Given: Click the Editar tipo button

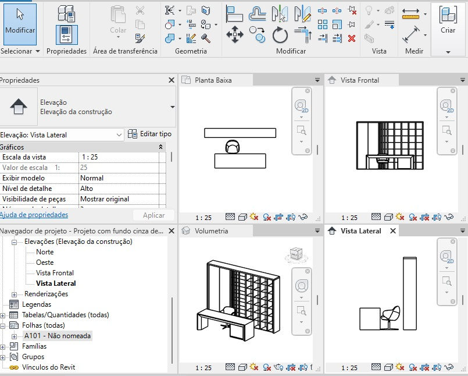Looking at the screenshot, I should pyautogui.click(x=149, y=134).
